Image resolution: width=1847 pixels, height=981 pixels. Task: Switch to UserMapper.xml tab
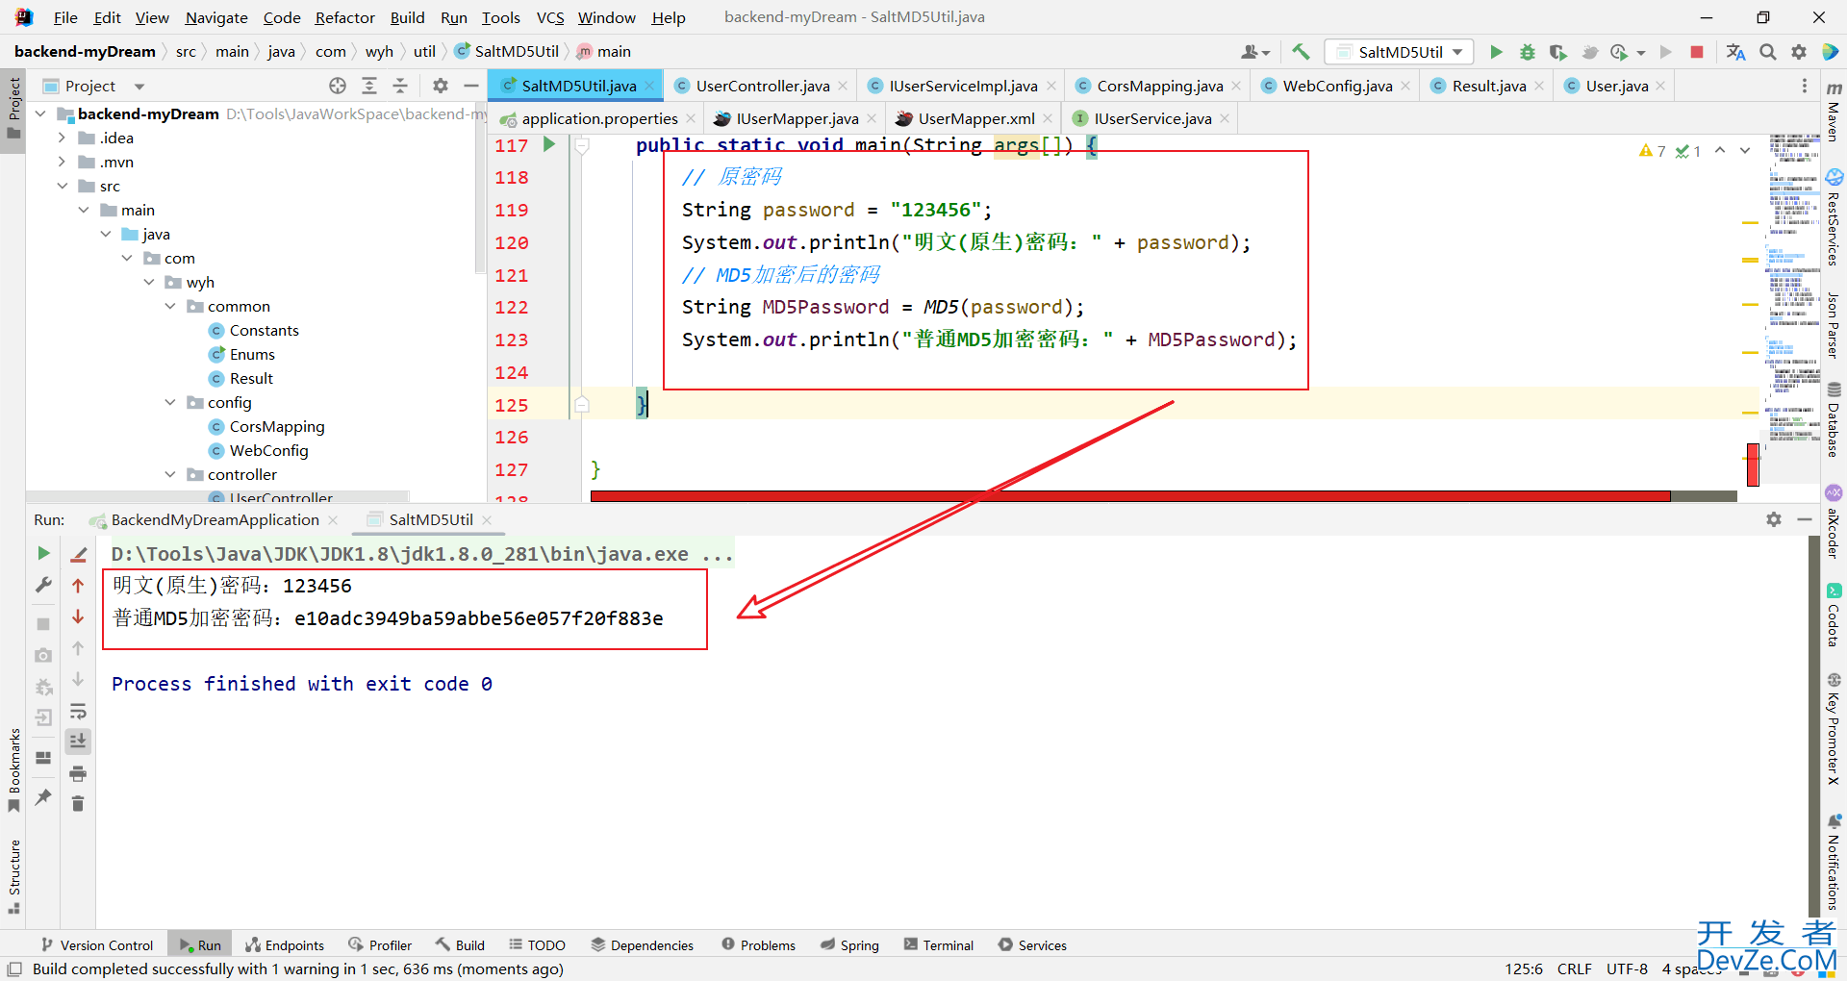976,118
